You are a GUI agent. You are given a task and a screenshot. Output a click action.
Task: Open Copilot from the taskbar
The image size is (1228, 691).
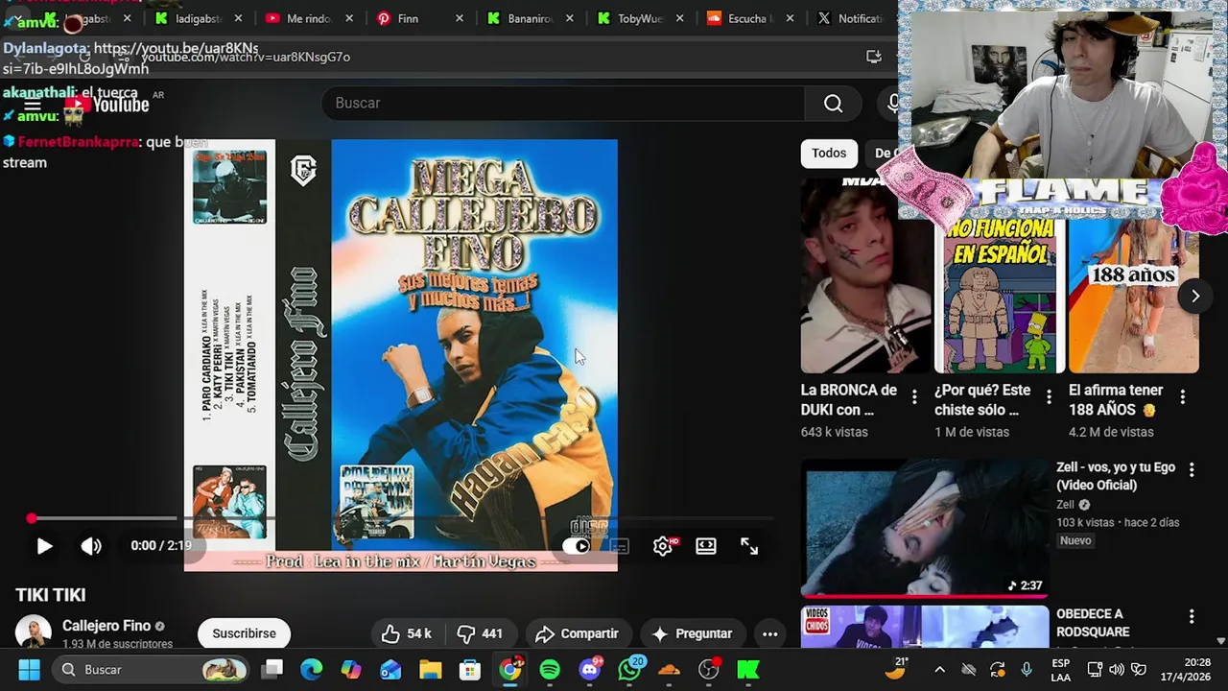click(x=351, y=669)
